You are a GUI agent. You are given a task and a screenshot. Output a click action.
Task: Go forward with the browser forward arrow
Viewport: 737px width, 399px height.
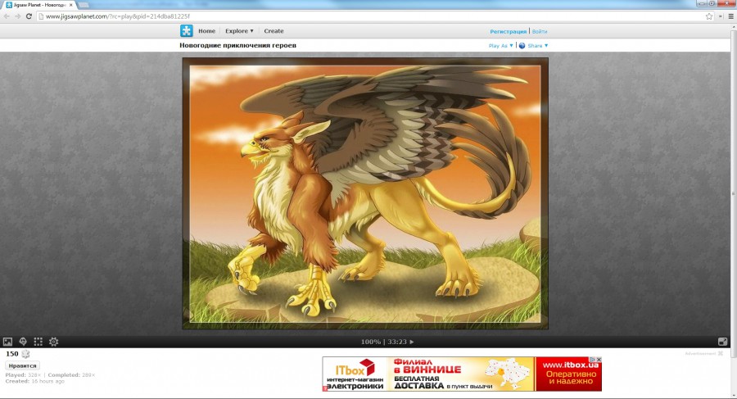pos(17,16)
